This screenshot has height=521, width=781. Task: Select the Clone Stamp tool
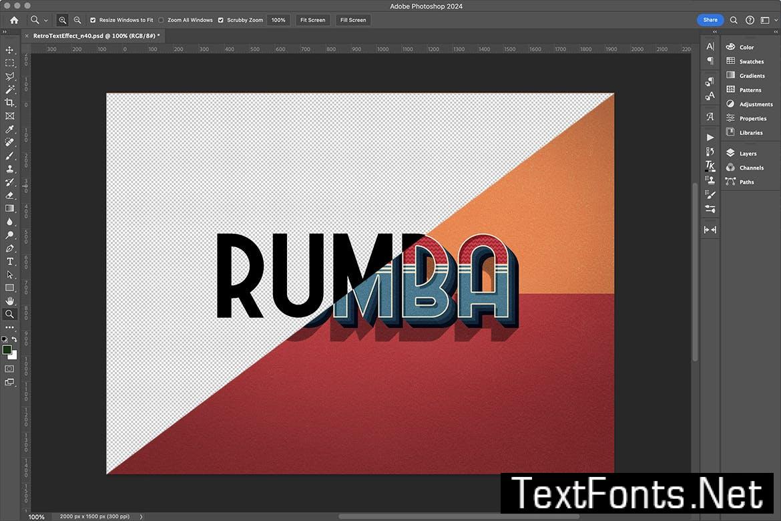(x=9, y=169)
